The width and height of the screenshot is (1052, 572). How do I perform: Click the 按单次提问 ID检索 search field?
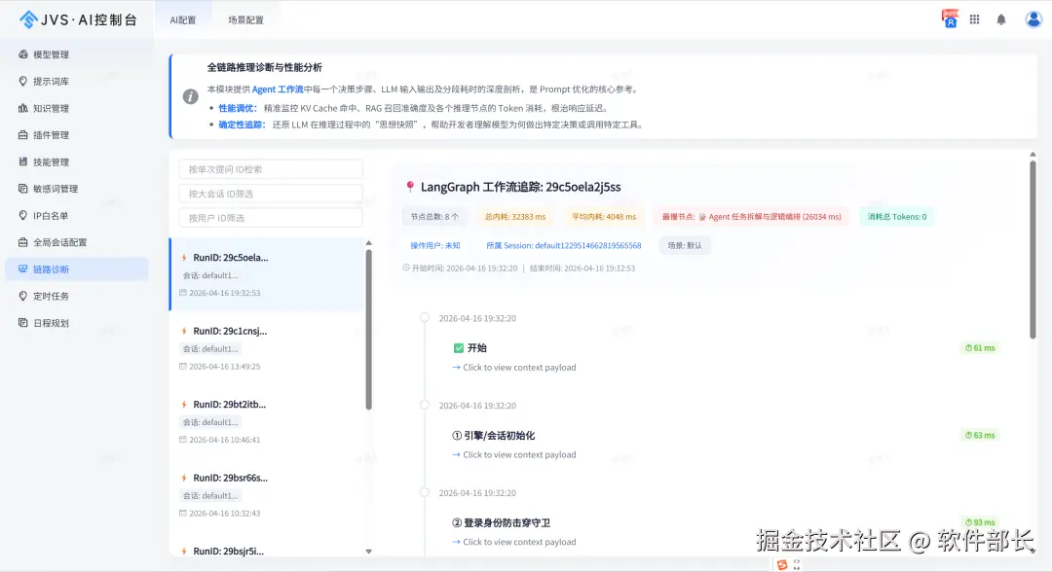tap(271, 169)
